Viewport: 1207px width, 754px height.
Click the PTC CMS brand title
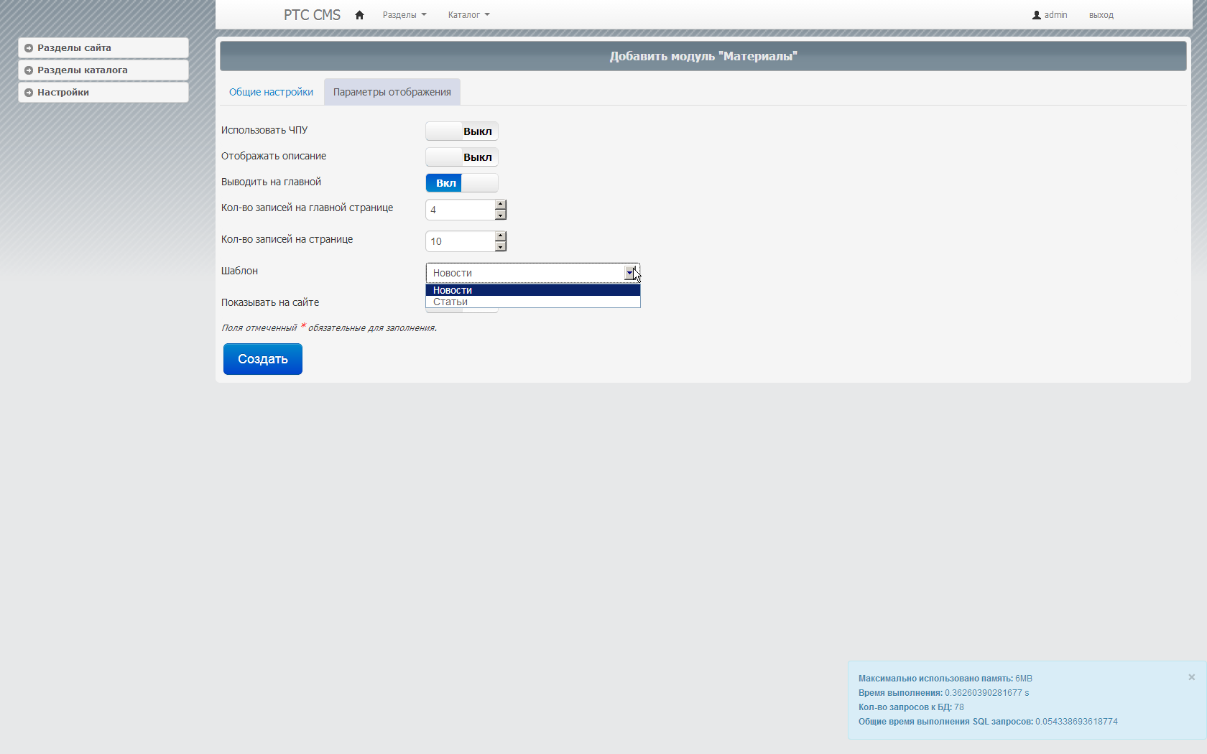312,15
